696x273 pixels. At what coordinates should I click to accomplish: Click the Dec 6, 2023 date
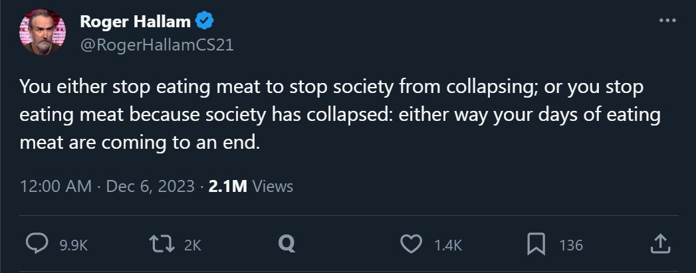click(x=150, y=187)
